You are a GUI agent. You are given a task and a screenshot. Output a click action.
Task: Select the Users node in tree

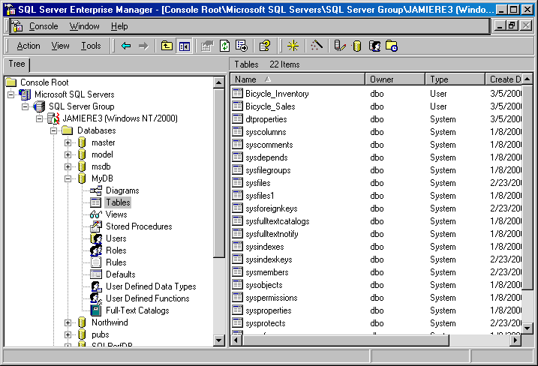116,238
